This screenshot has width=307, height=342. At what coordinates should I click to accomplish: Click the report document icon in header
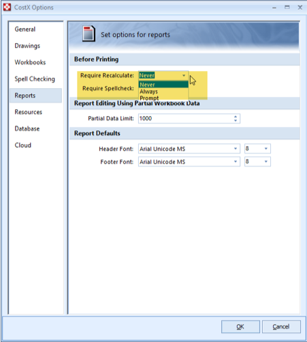pos(88,33)
